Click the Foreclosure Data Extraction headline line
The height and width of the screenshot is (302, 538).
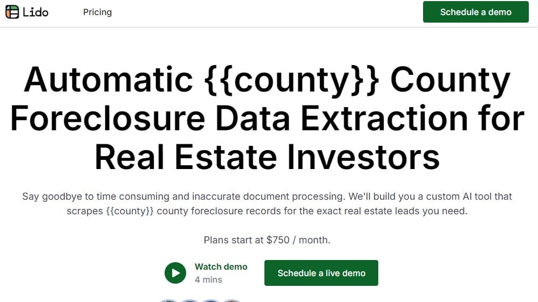coord(267,118)
